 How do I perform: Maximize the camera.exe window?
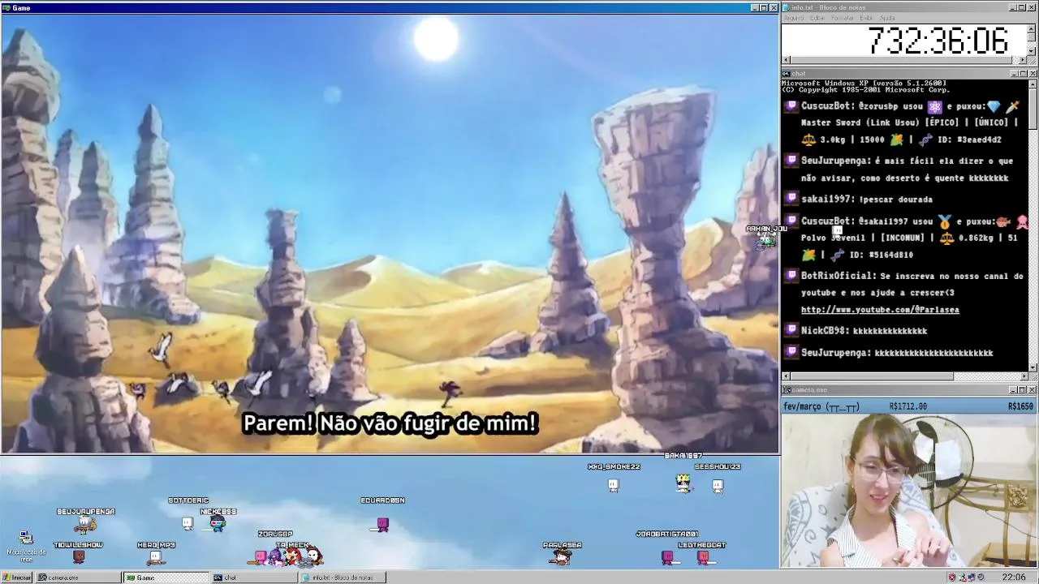pos(1023,390)
